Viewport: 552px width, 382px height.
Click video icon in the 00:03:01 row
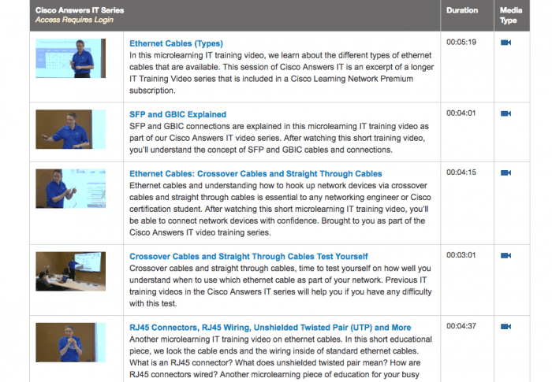click(x=506, y=255)
